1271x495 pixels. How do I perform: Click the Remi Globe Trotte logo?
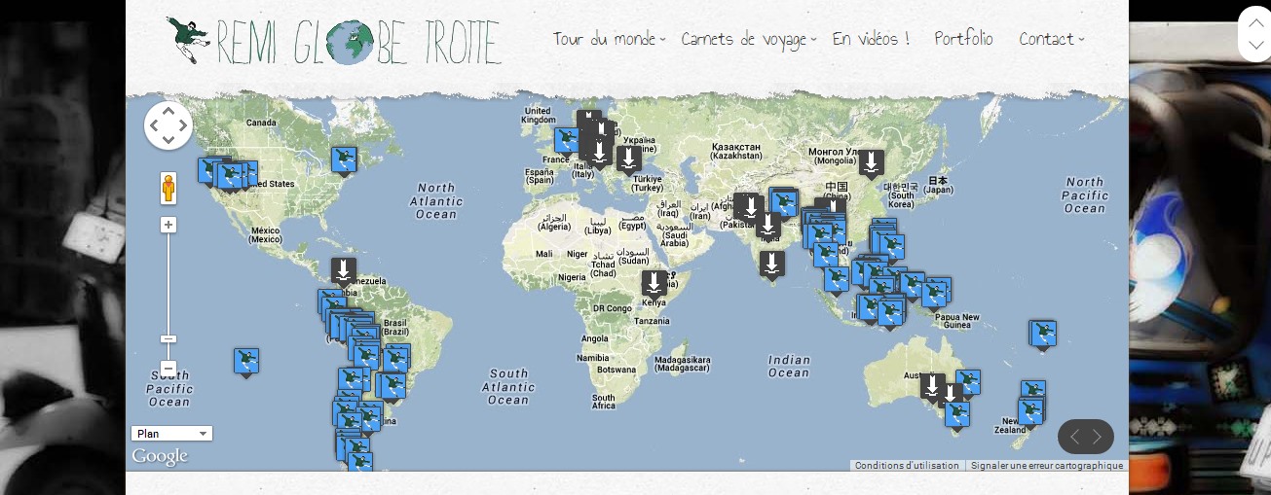coord(334,41)
